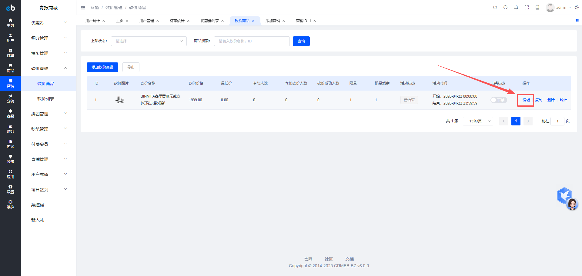The width and height of the screenshot is (582, 276).
Task: Close the 用户管理 tab
Action: click(158, 21)
